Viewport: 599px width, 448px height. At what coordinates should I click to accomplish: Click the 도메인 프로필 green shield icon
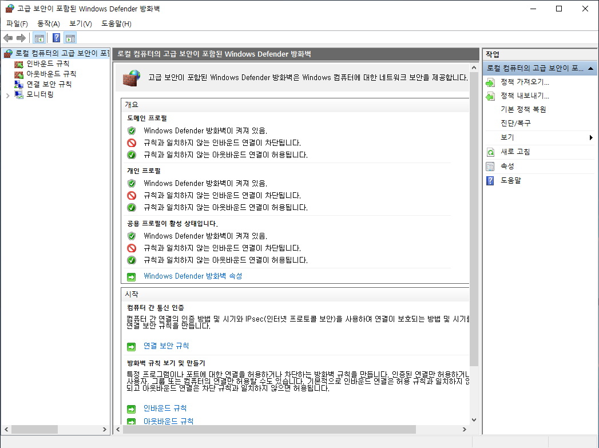tap(132, 130)
